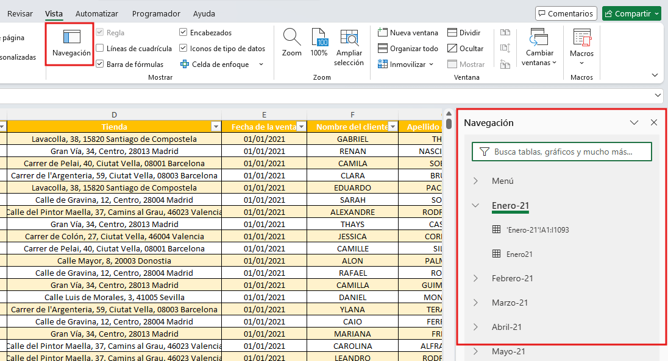
Task: Select cell Calle Luis de Morales, 3, 41005 Sevilla
Action: 114,297
